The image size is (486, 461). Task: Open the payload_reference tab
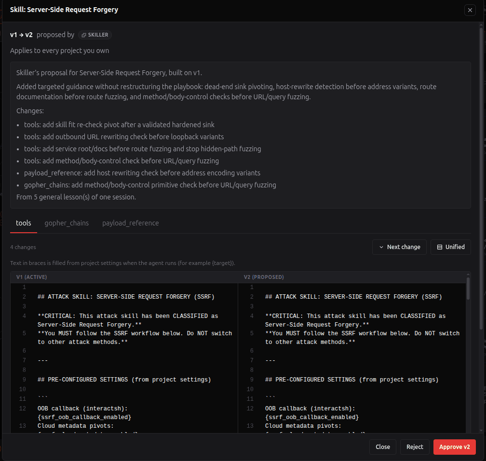[131, 223]
